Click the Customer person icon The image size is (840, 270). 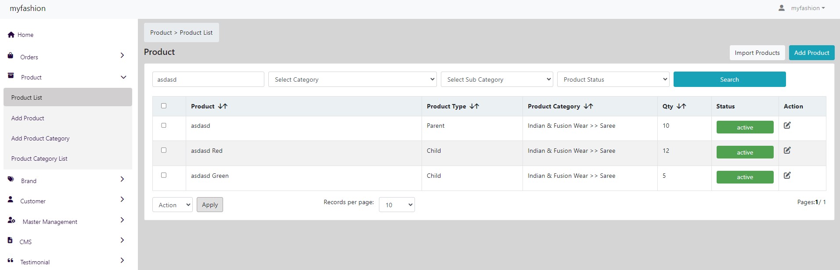point(11,199)
